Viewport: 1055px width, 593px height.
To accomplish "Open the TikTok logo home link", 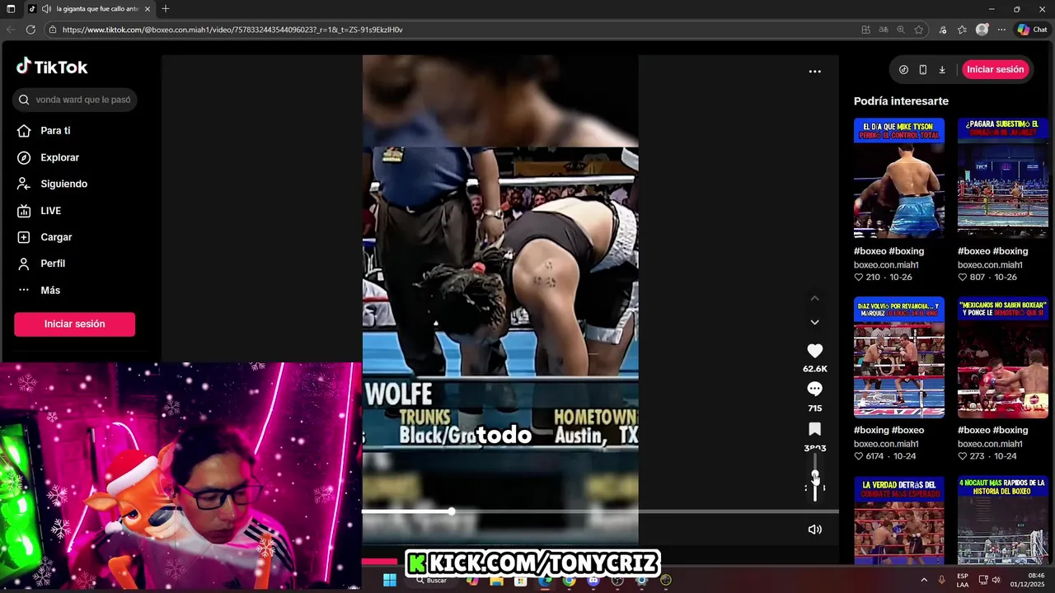I will 51,67.
